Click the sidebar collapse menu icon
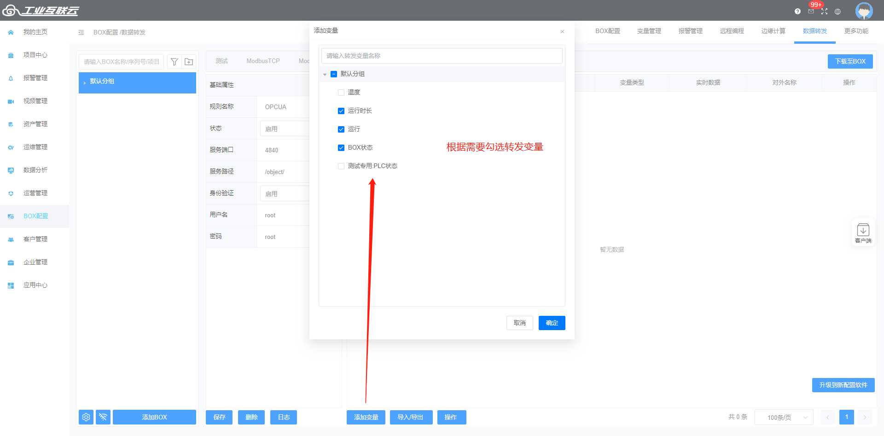Screen dimensions: 884x436 tap(81, 32)
